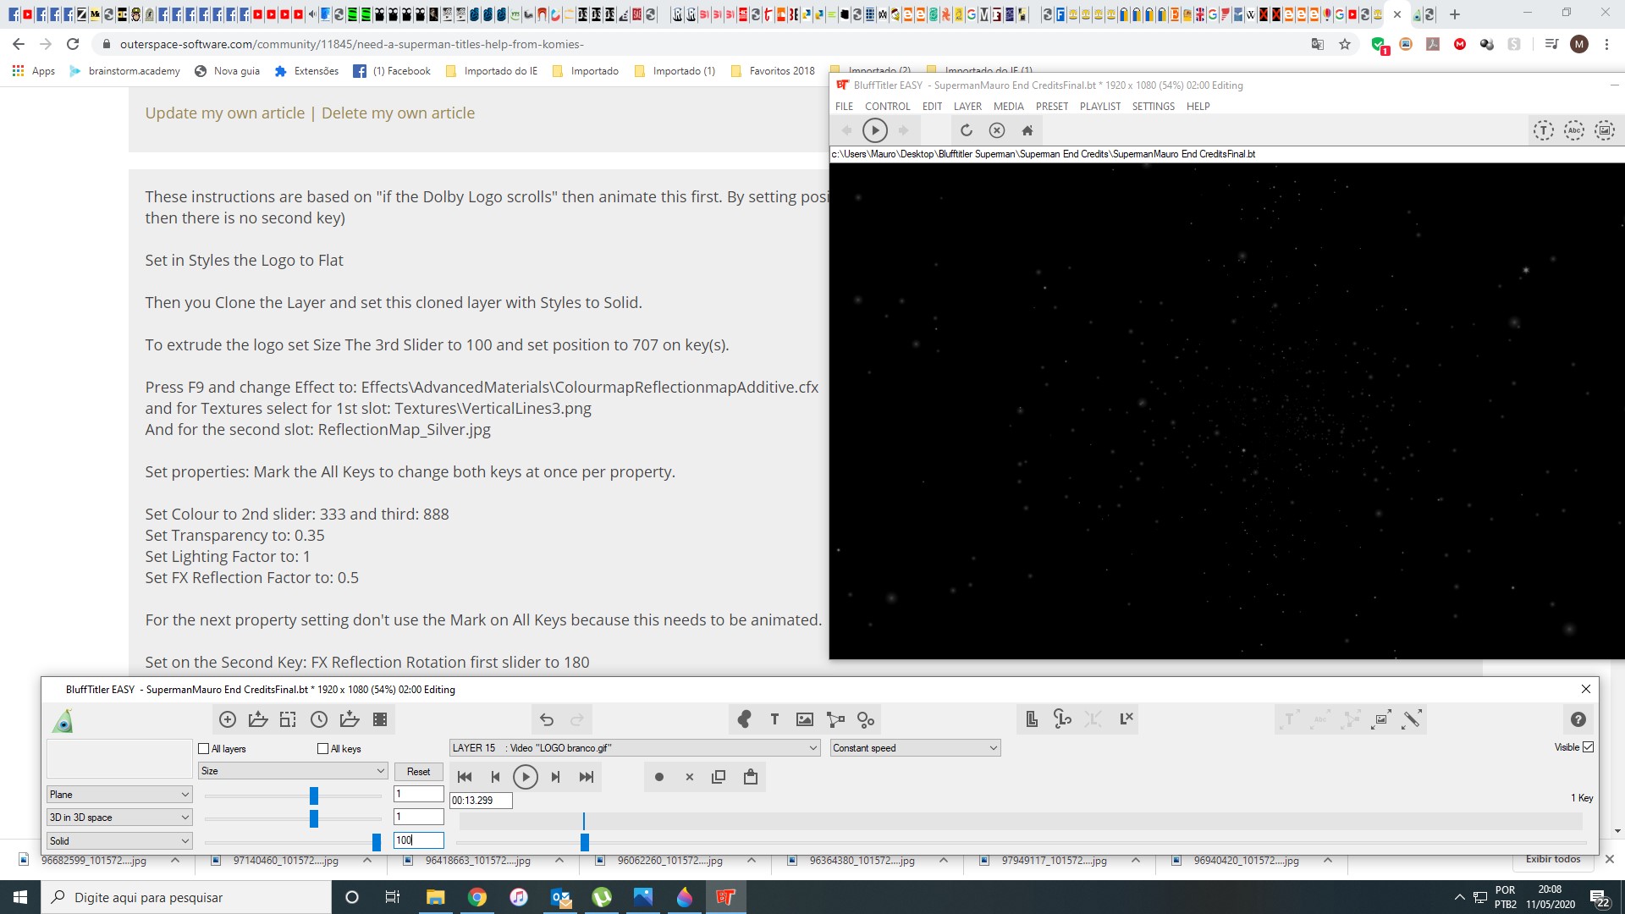Open the Plane style dropdown

[x=119, y=795]
